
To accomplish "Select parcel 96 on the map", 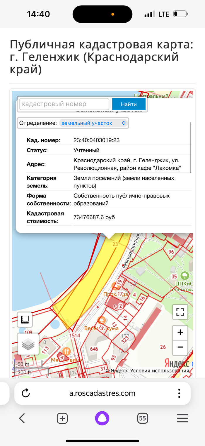I will [x=171, y=252].
